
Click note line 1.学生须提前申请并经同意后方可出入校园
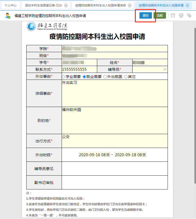(x=55, y=199)
